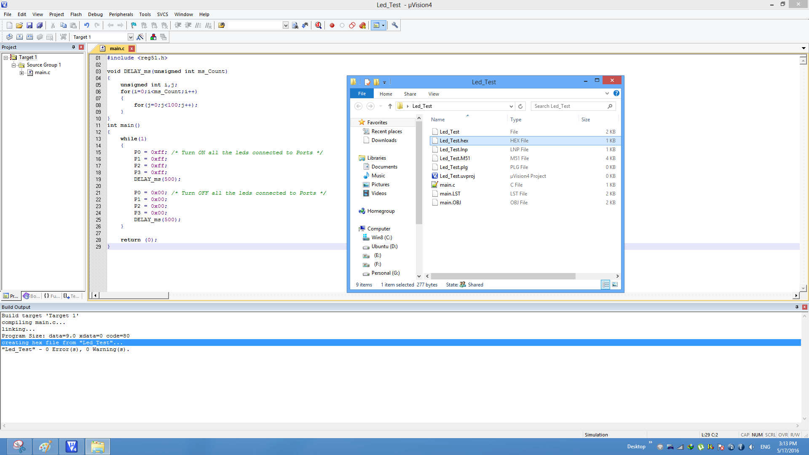Open Downloads in Explorer Favorites

(384, 140)
